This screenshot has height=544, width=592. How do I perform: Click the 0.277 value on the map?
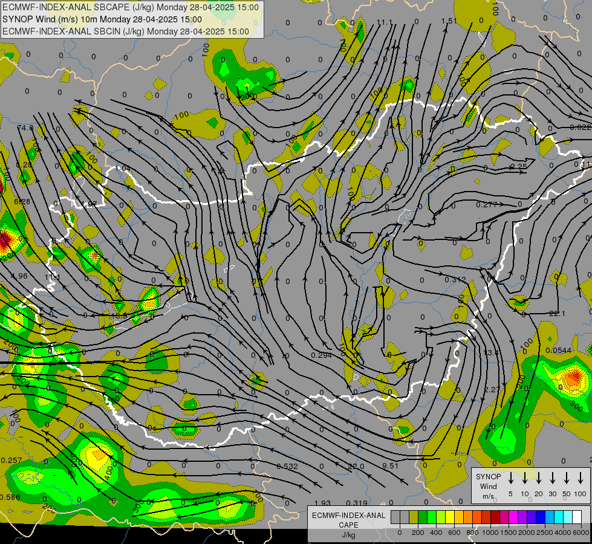point(487,205)
